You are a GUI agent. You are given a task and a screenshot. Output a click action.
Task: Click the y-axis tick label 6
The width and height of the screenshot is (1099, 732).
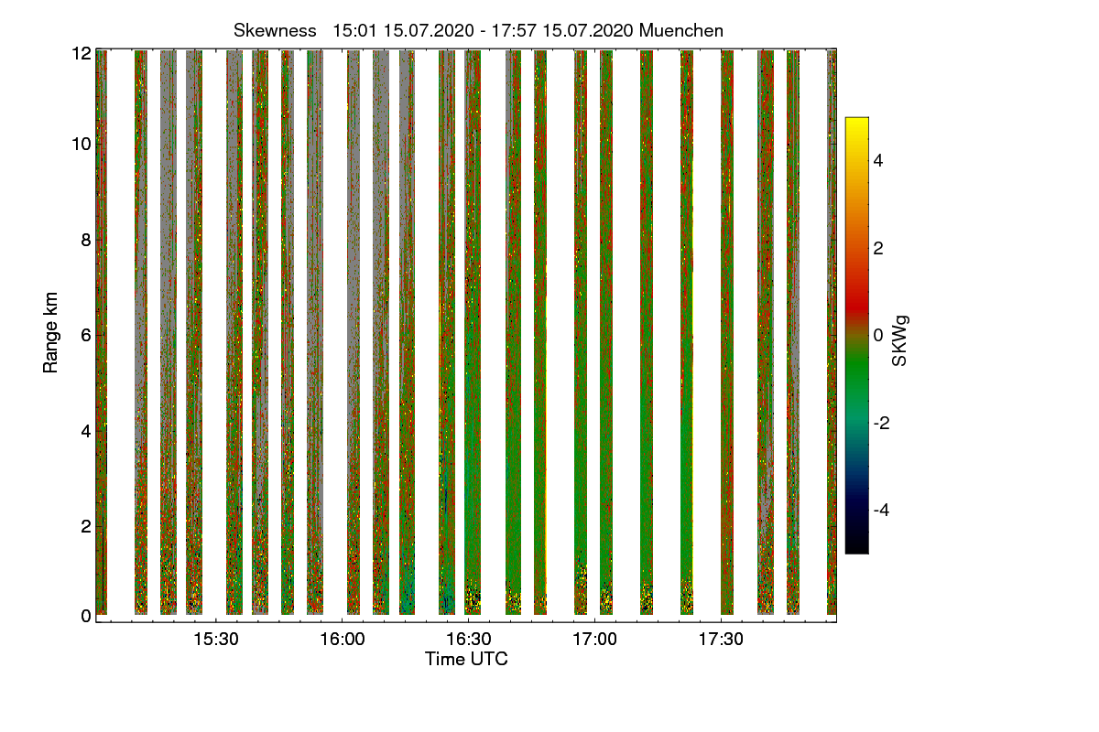[x=86, y=335]
